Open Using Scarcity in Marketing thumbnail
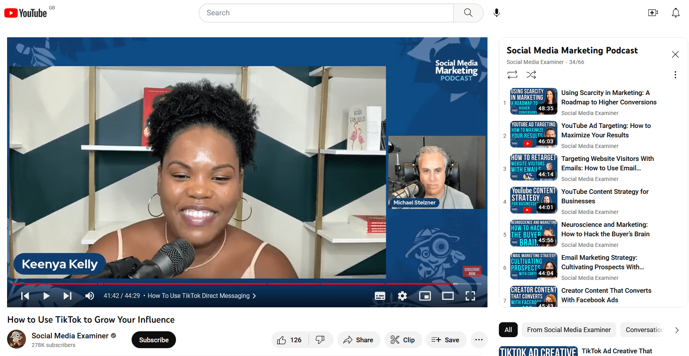The image size is (689, 356). 534,101
